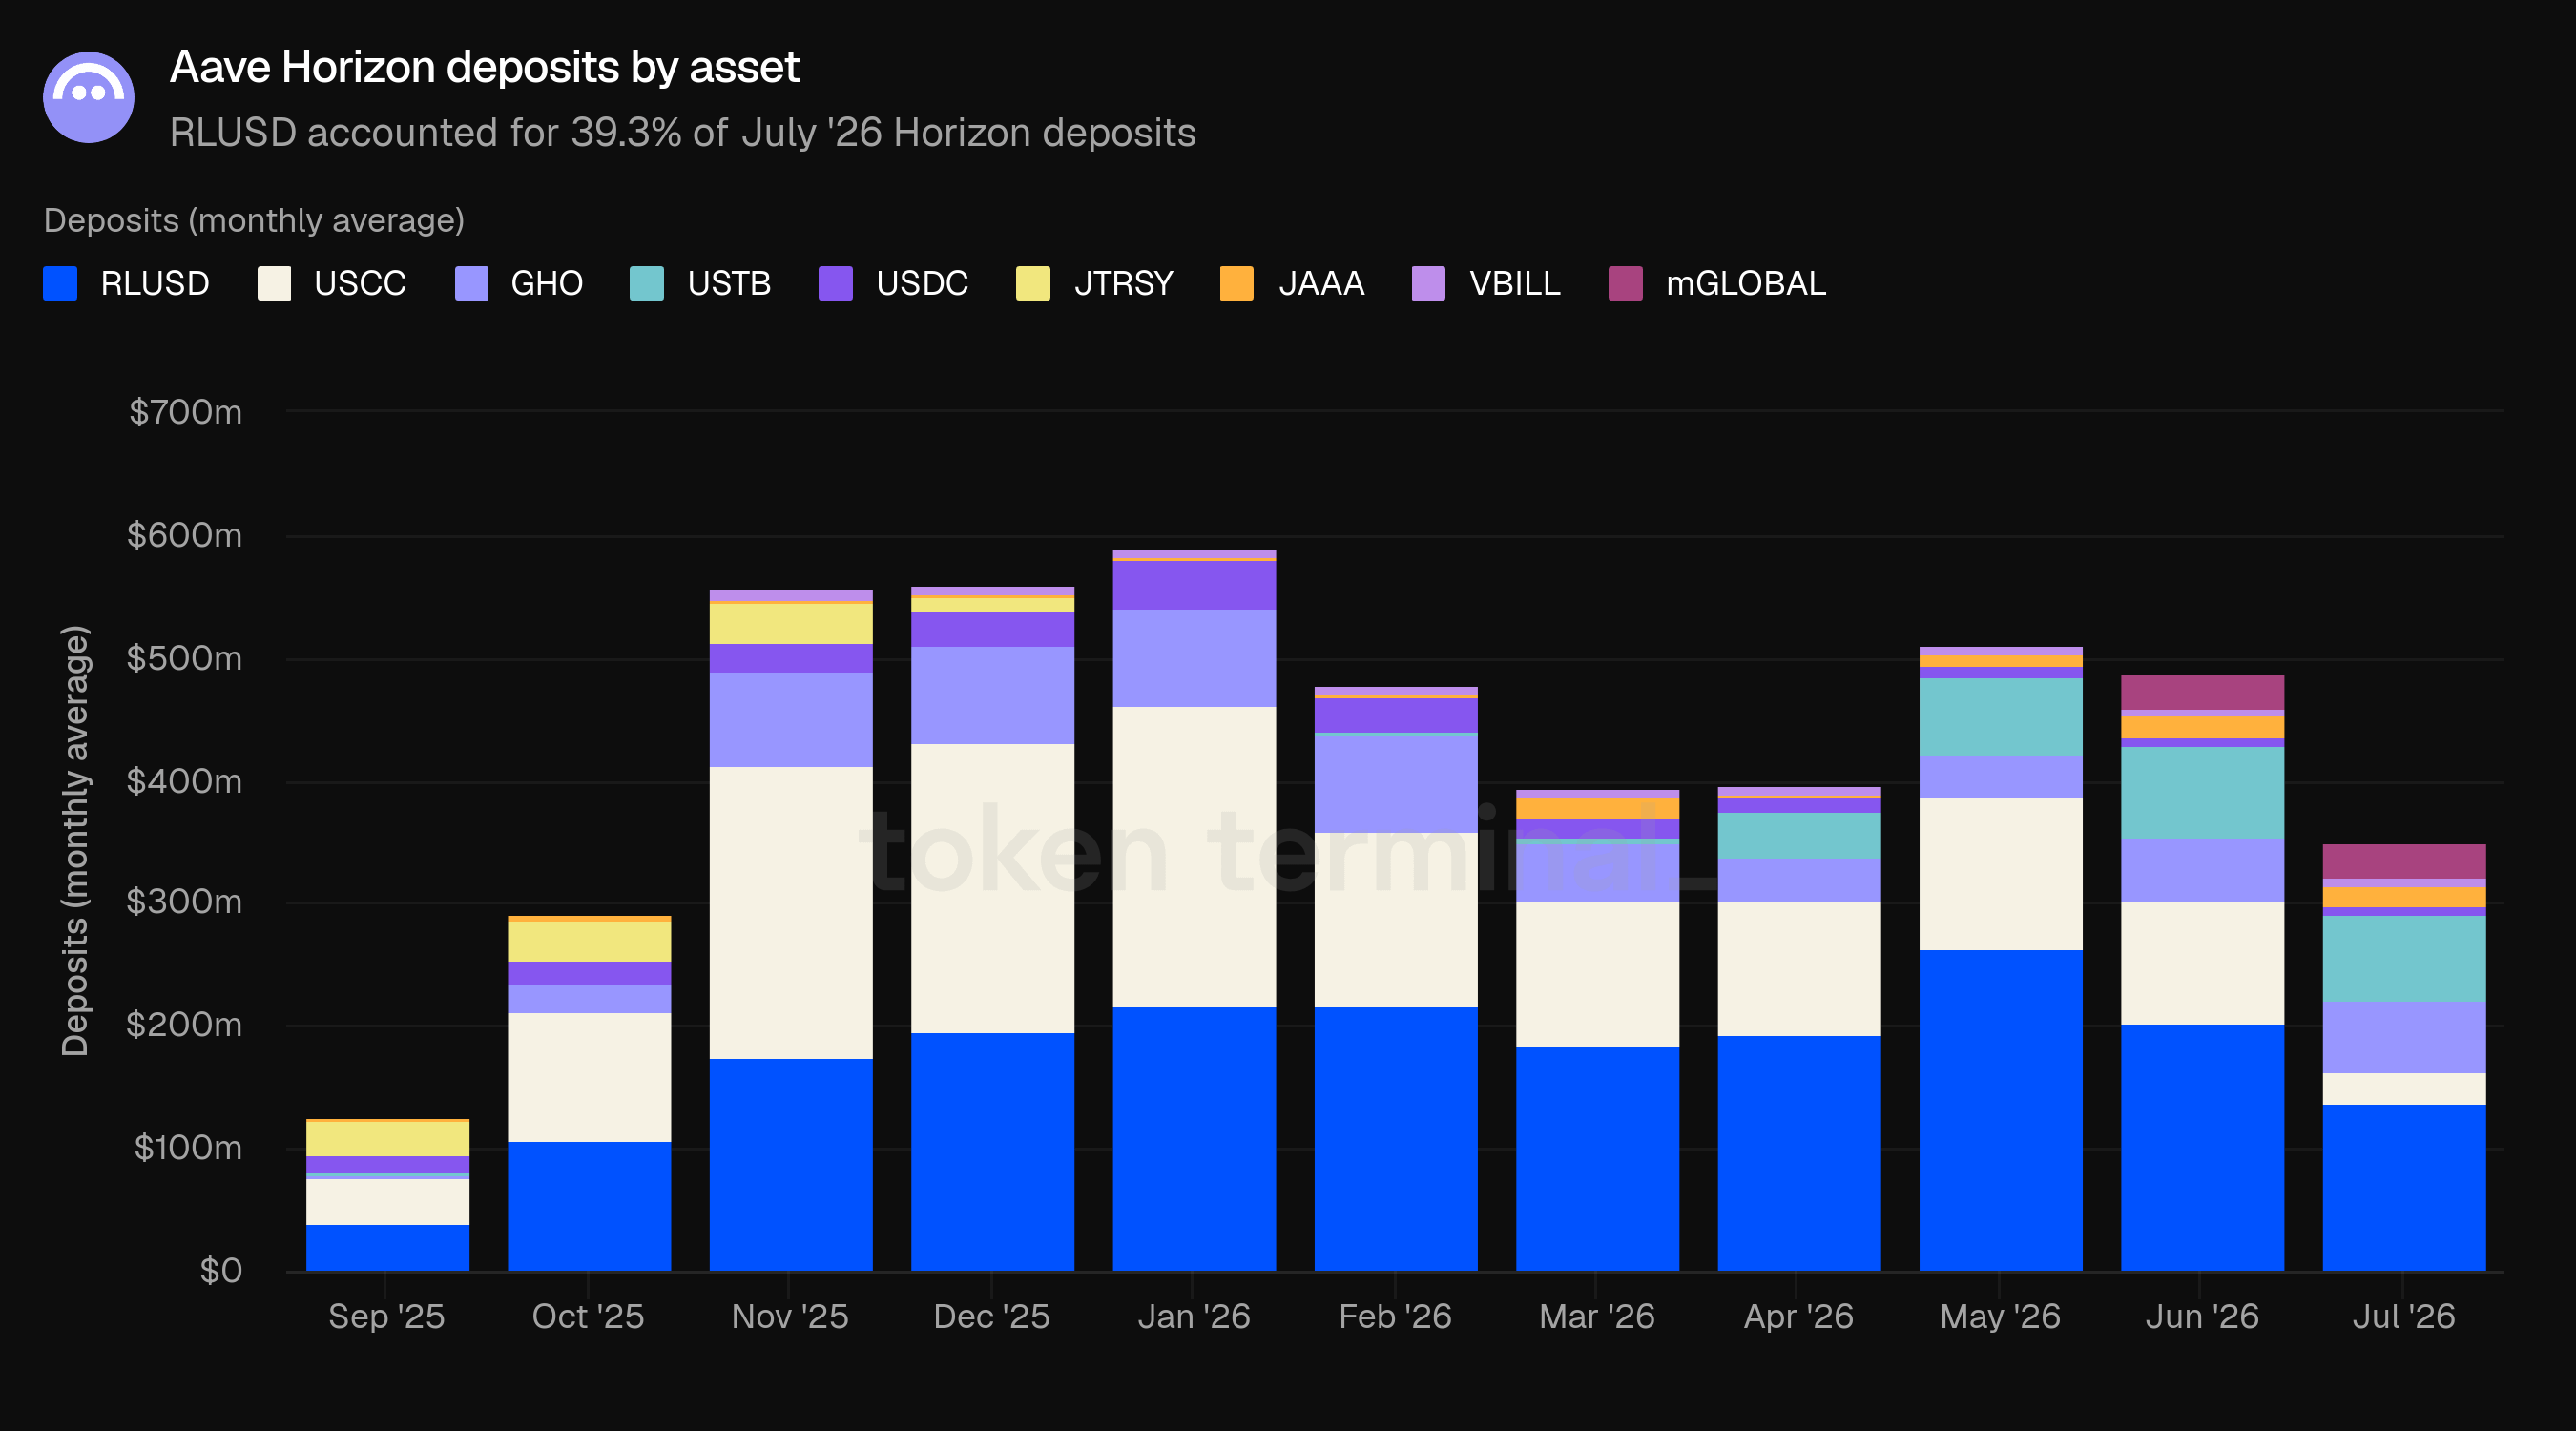Click the $300m y-axis label
Image resolution: width=2576 pixels, height=1431 pixels.
[x=185, y=902]
